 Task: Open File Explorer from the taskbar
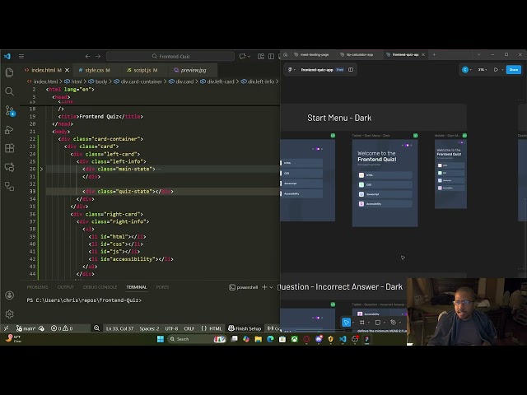point(258,339)
